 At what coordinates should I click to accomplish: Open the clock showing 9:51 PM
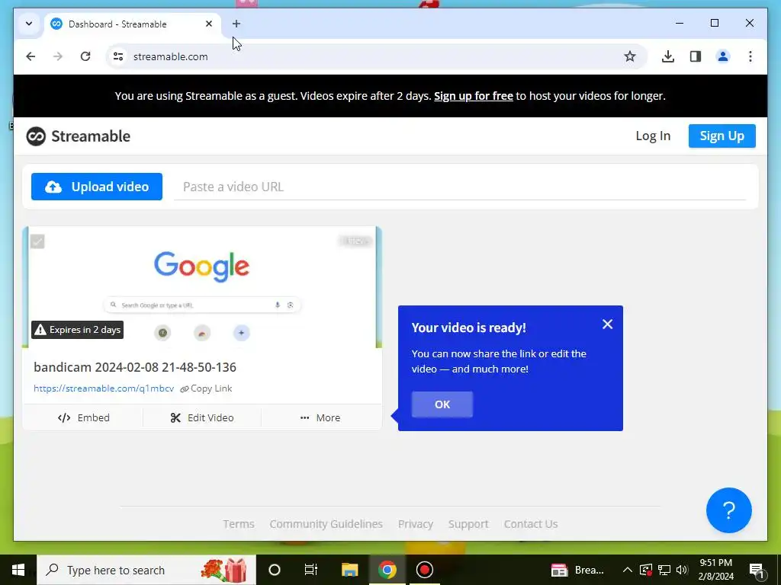pos(715,570)
